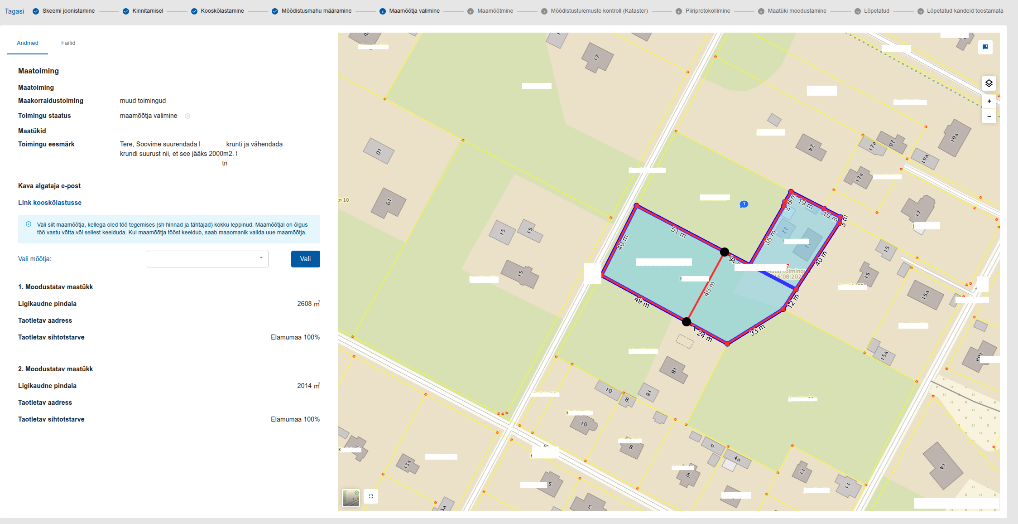The height and width of the screenshot is (524, 1018).
Task: Zoom in on the map
Action: [989, 102]
